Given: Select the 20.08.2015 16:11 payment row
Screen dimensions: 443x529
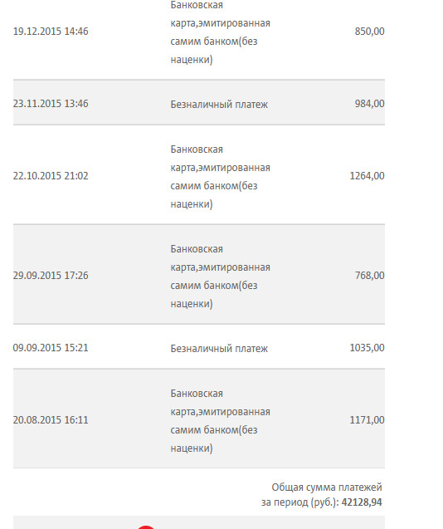Looking at the screenshot, I should (x=199, y=419).
